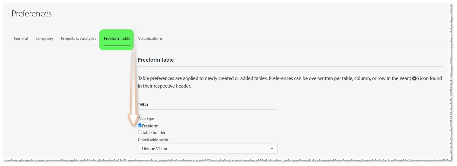Click the Preferences page title

pyautogui.click(x=31, y=14)
